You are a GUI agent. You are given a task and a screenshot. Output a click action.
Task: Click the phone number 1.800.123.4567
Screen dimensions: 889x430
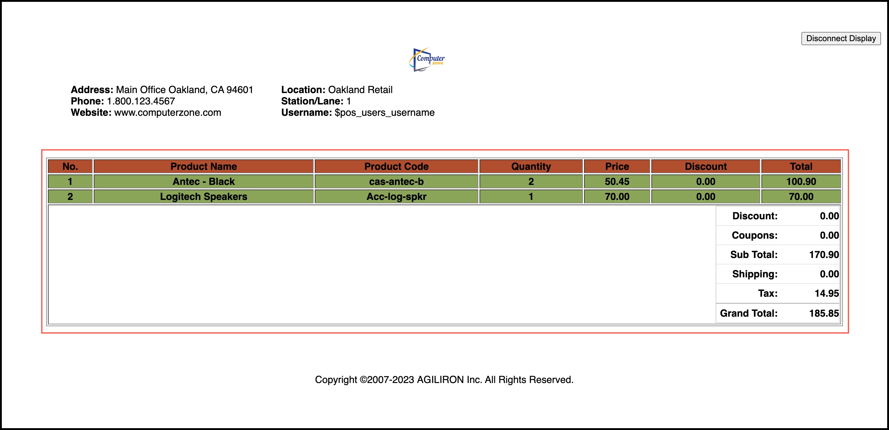[x=141, y=101]
